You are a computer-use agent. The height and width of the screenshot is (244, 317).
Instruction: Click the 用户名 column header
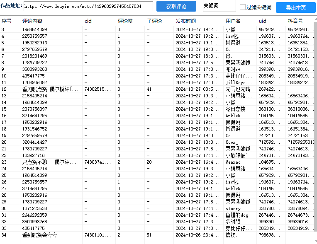[x=233, y=21]
